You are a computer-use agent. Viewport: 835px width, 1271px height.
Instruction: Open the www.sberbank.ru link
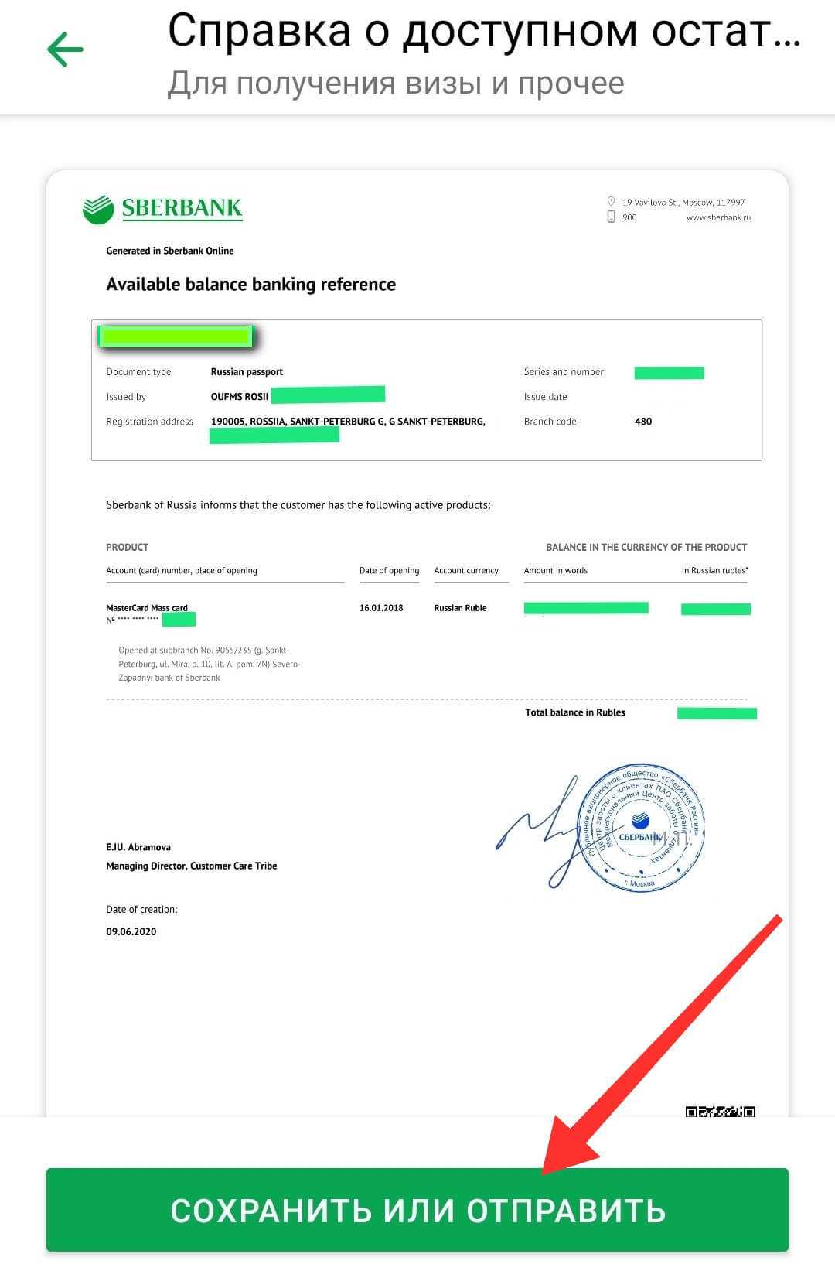click(718, 217)
